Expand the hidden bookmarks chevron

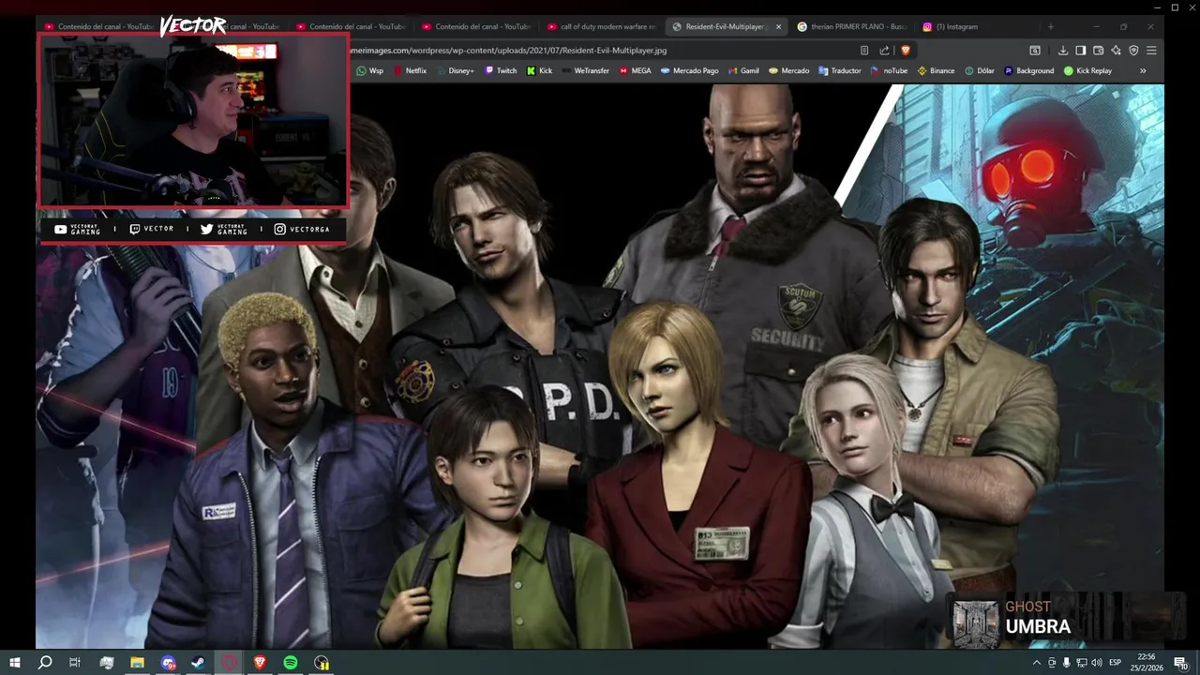(x=1143, y=70)
